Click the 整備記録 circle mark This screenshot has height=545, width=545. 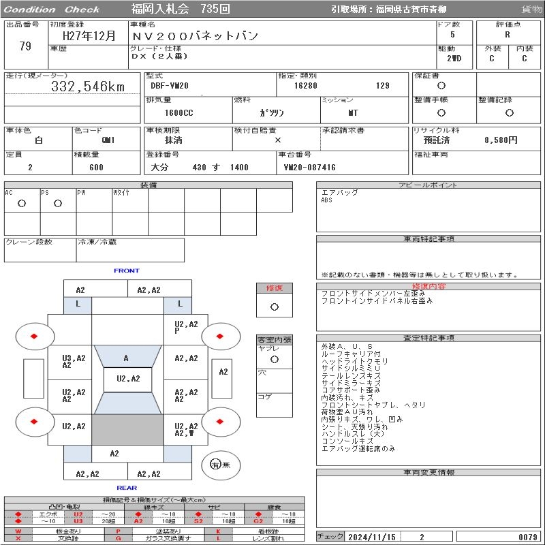click(509, 112)
